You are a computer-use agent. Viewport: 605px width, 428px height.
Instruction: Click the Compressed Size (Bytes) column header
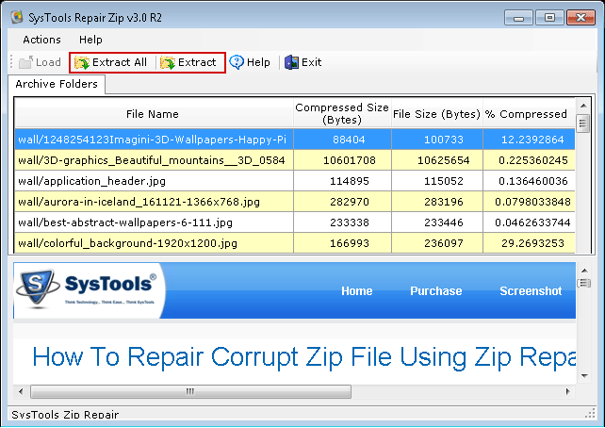click(x=342, y=113)
